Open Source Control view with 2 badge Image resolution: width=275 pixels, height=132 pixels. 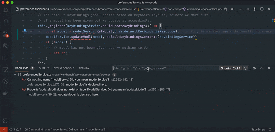point(5,34)
